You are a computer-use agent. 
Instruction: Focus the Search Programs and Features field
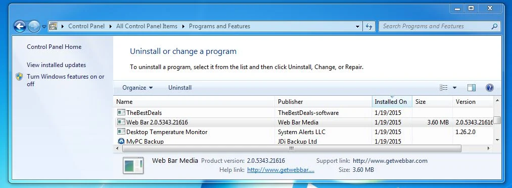click(439, 26)
